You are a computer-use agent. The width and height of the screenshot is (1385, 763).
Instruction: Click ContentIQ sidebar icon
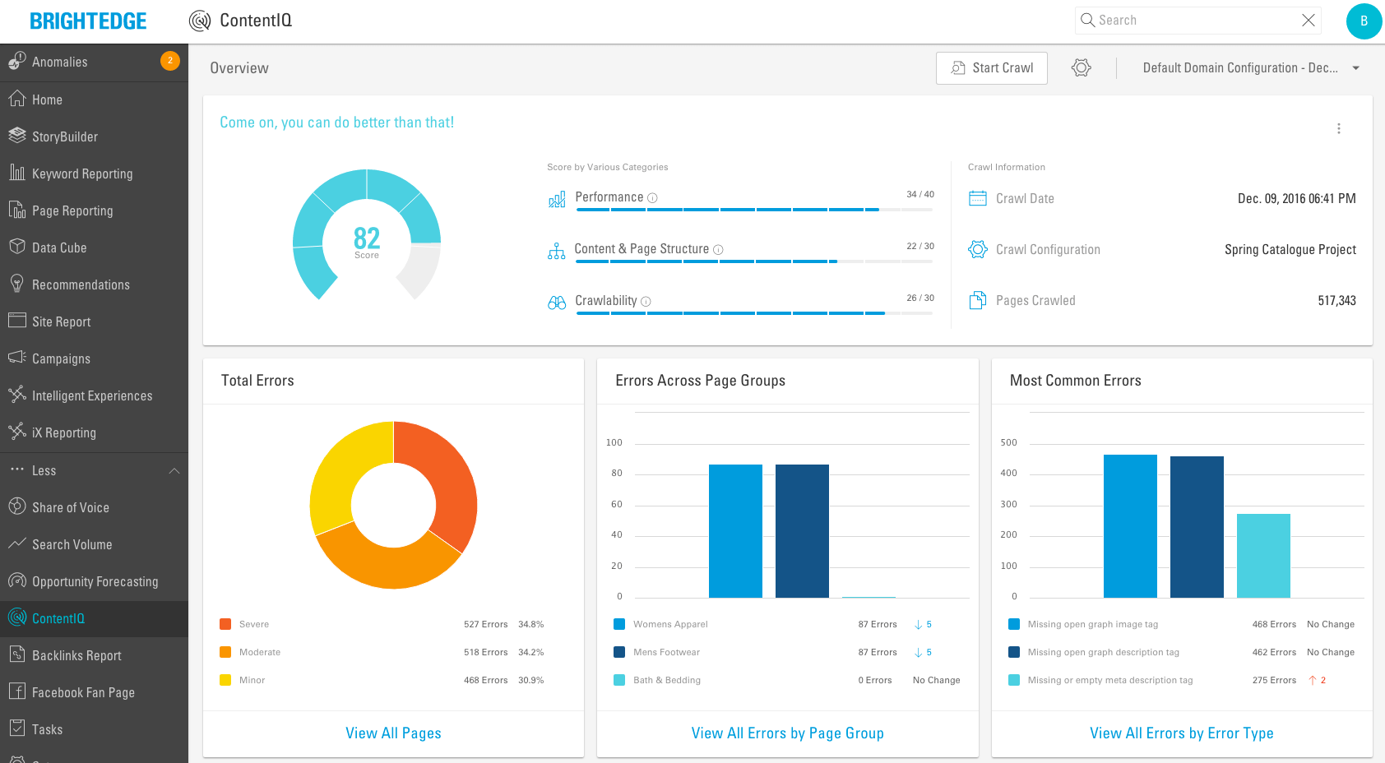(x=17, y=617)
